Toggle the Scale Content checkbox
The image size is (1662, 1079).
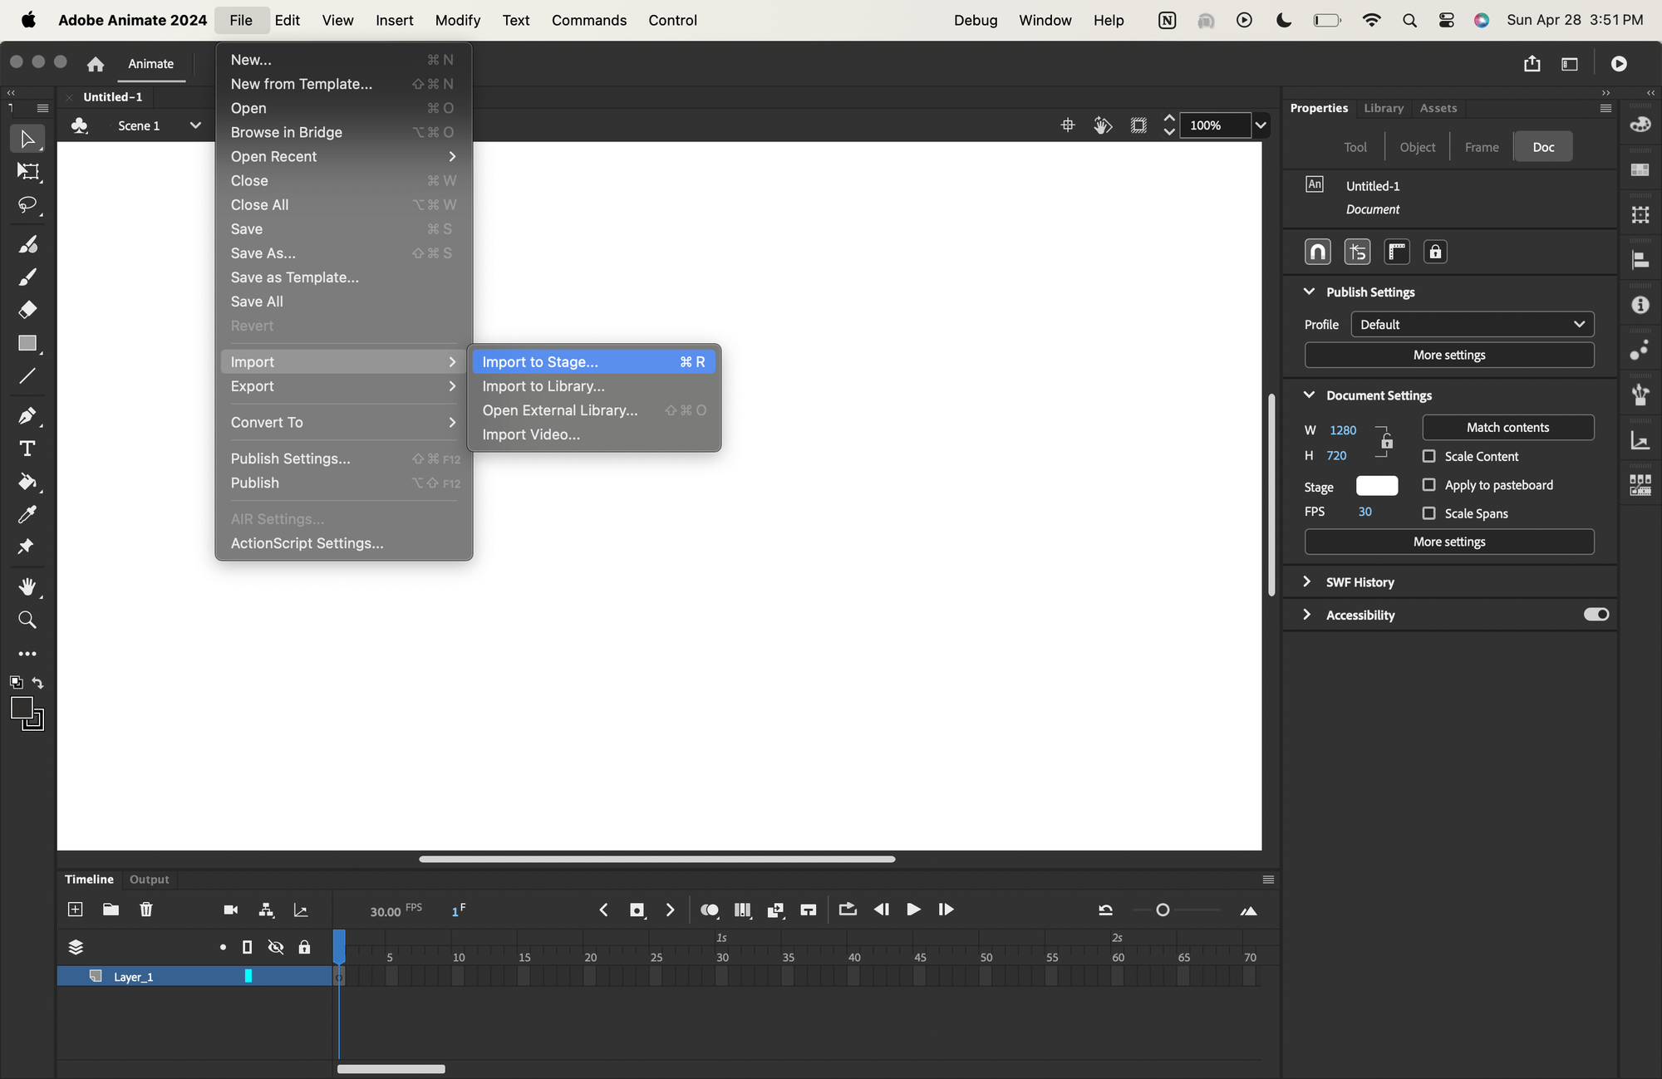1428,456
